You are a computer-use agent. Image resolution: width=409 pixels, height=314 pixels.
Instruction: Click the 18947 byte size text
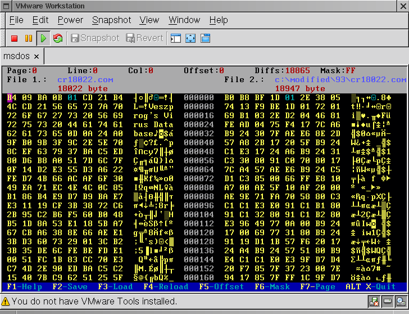[300, 88]
